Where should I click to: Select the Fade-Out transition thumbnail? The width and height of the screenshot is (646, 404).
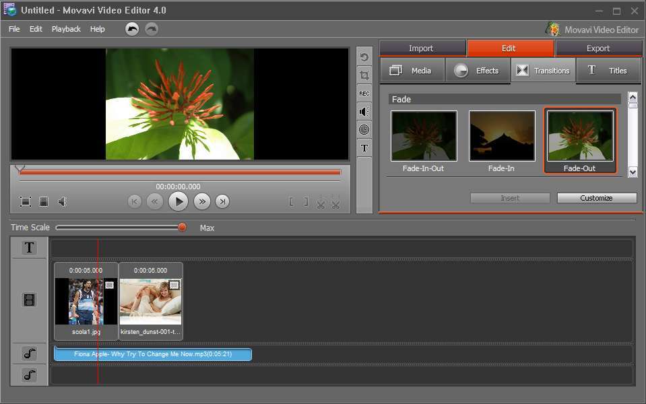point(580,137)
